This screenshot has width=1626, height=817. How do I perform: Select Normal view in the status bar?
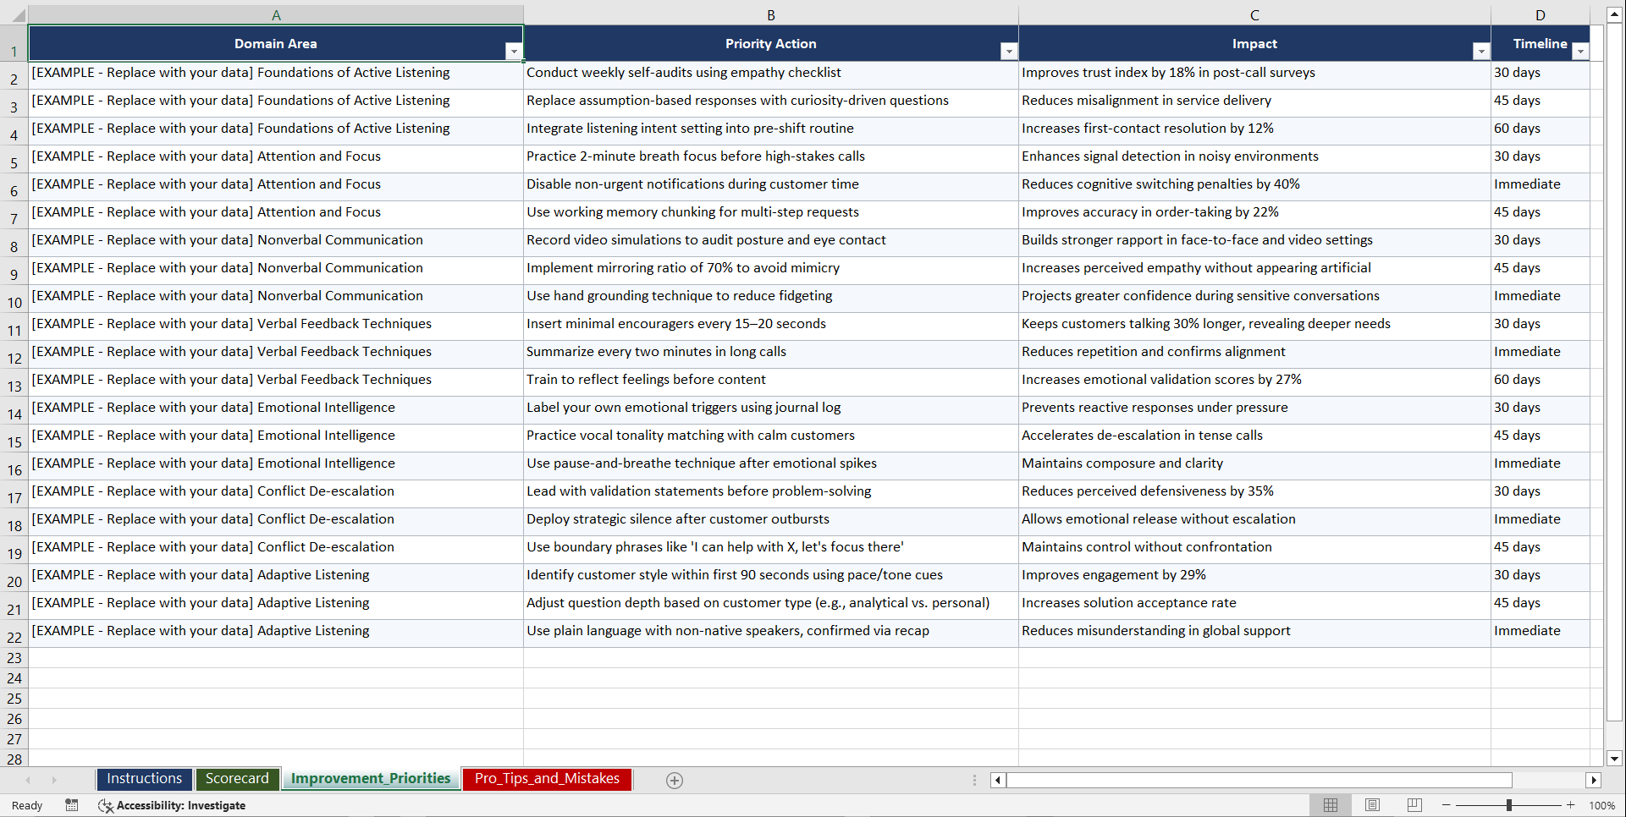(1330, 804)
